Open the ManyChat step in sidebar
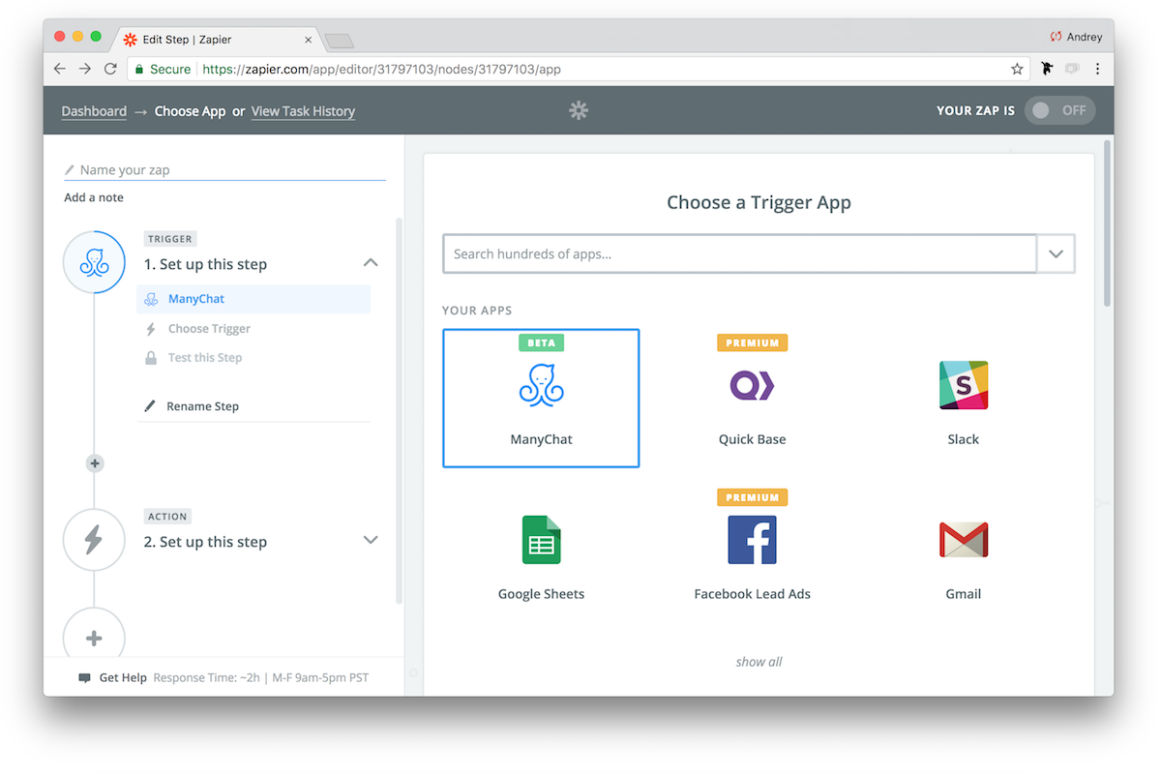The height and width of the screenshot is (774, 1161). click(x=253, y=299)
